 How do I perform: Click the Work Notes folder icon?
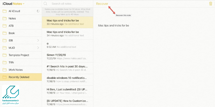[5, 70]
